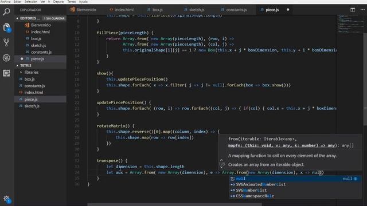367x206 pixels.
Task: Place cursor on transpose() line
Action: pos(112,161)
